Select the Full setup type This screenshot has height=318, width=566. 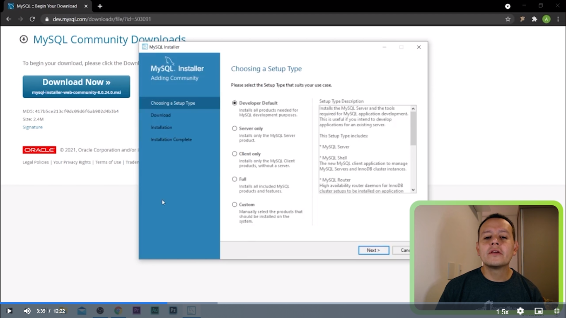(x=235, y=179)
